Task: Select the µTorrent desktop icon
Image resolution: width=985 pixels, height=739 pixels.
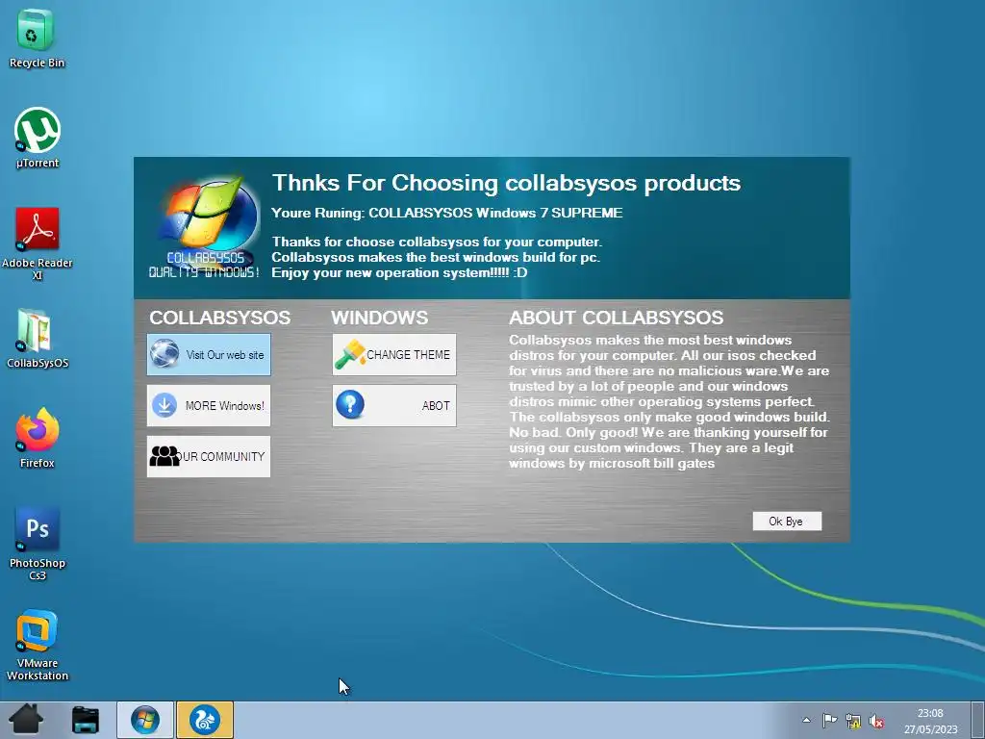Action: tap(38, 138)
